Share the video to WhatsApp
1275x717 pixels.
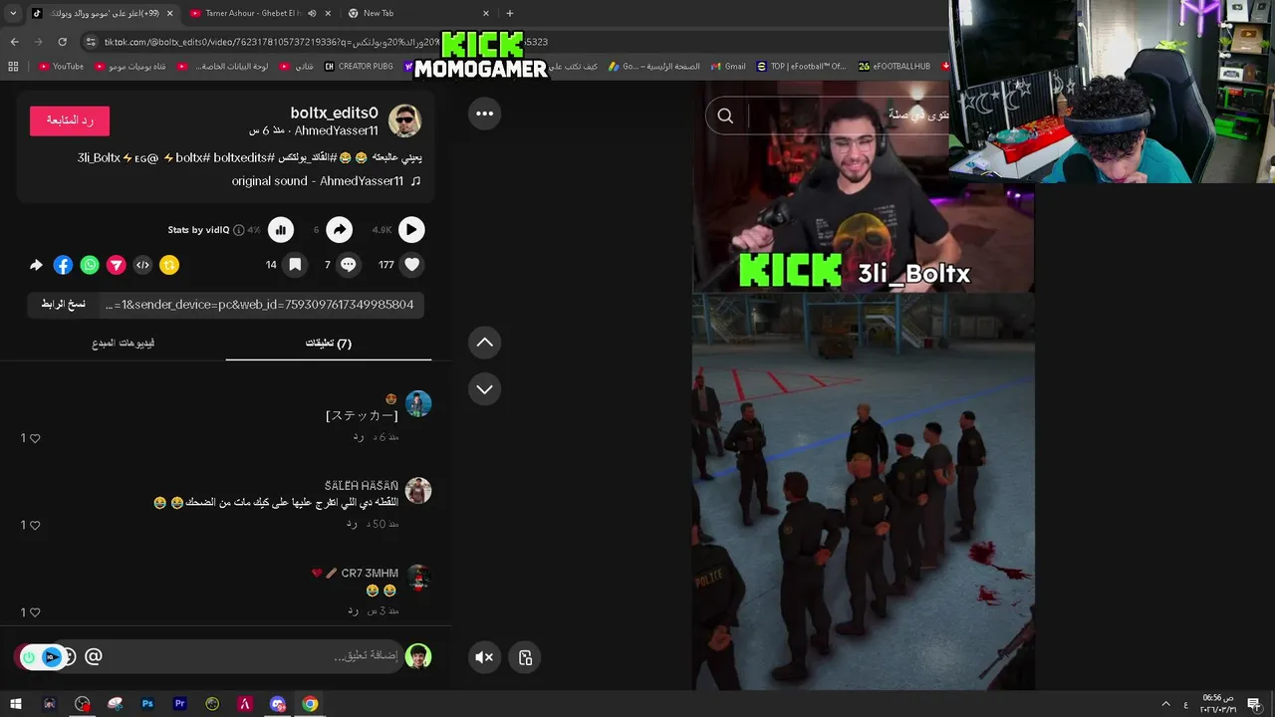click(90, 265)
